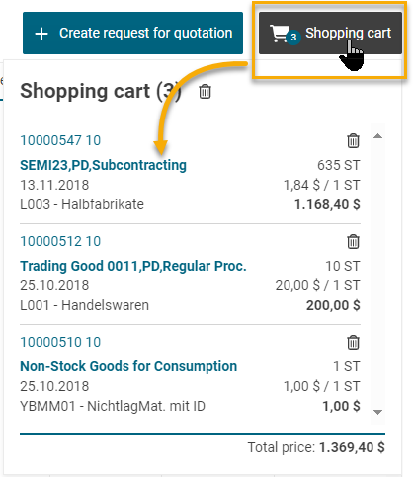Open Non-Stock Goods for Consumption link
This screenshot has width=413, height=477.
tap(128, 366)
